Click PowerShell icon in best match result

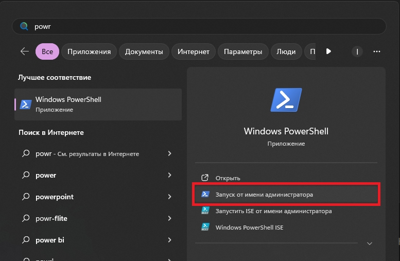[x=26, y=104]
